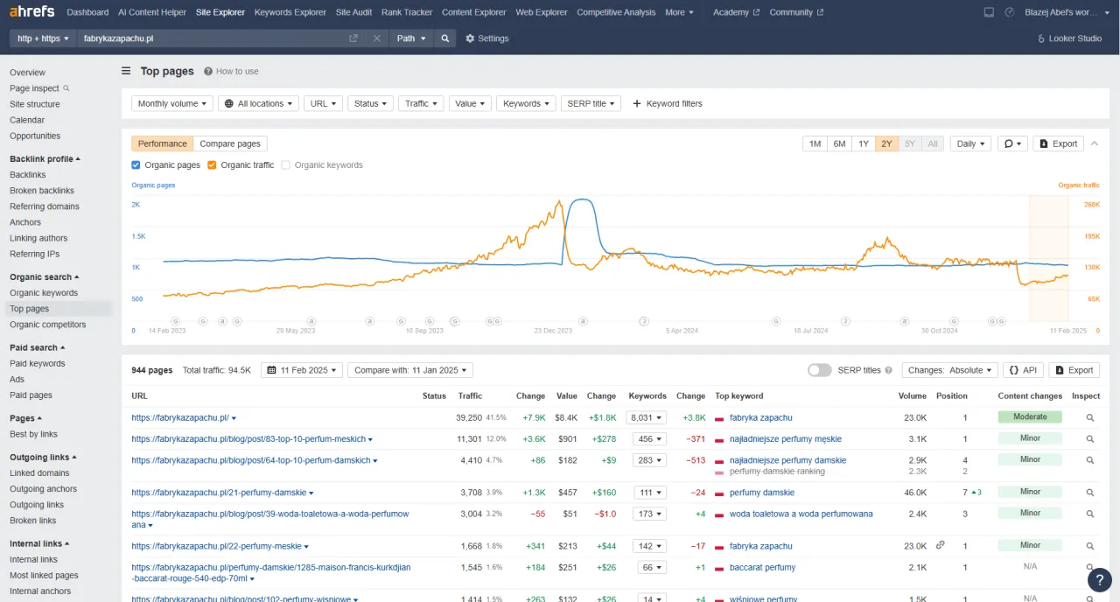Open the Daily interval dropdown

point(970,143)
